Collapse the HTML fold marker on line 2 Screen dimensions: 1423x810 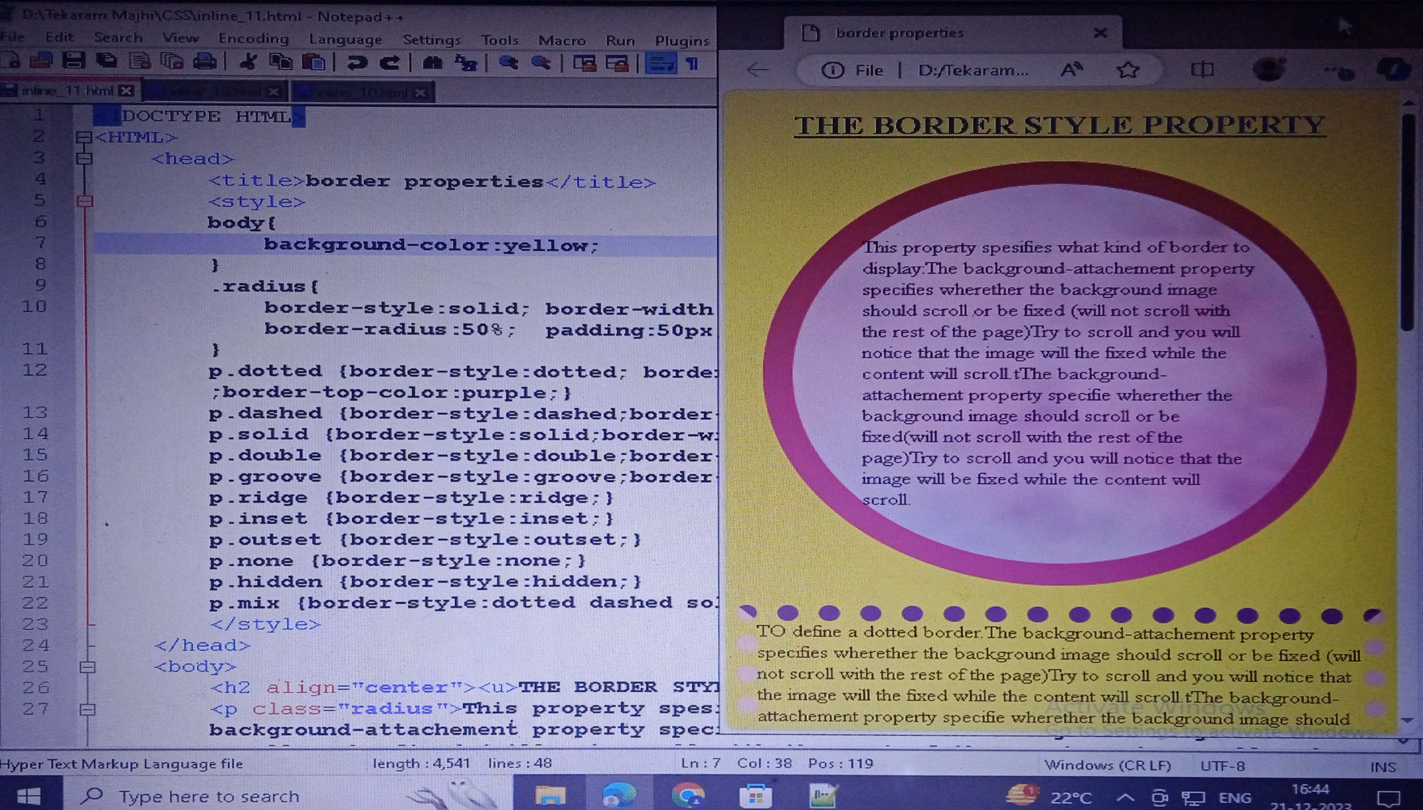click(x=83, y=137)
